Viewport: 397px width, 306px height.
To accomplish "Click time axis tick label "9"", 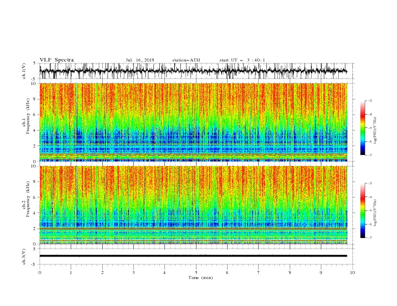I will (321, 272).
